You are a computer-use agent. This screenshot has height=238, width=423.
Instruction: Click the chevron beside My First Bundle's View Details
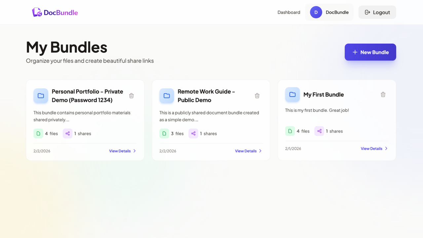click(x=386, y=148)
